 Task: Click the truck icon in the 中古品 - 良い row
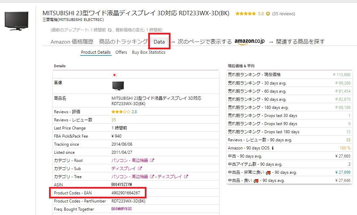pos(256,181)
